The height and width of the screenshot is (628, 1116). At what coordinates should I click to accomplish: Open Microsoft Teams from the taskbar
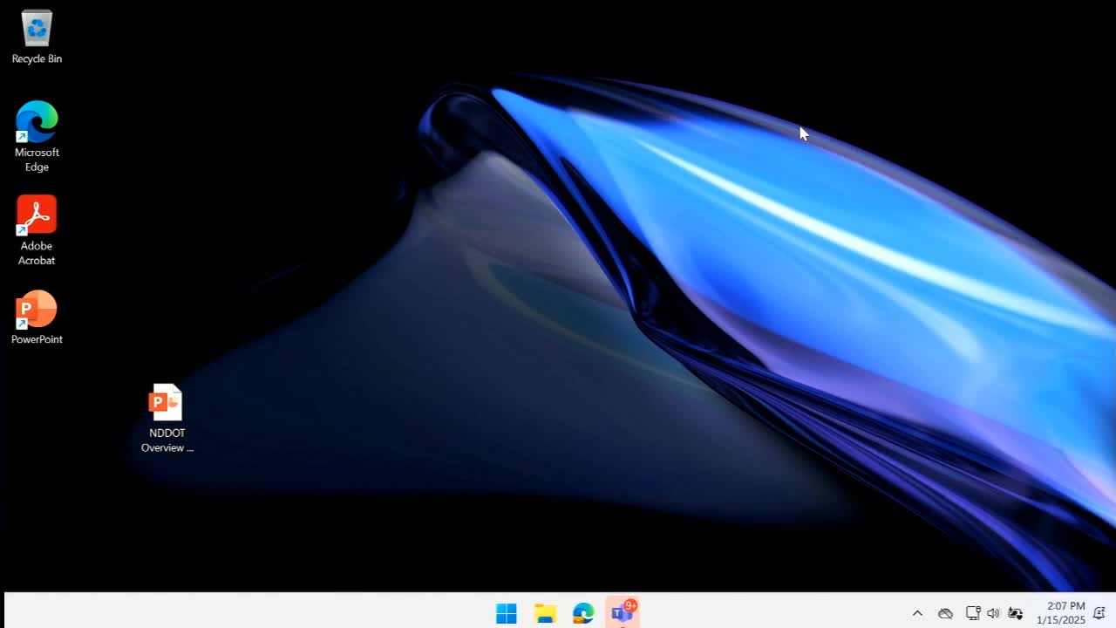(623, 612)
